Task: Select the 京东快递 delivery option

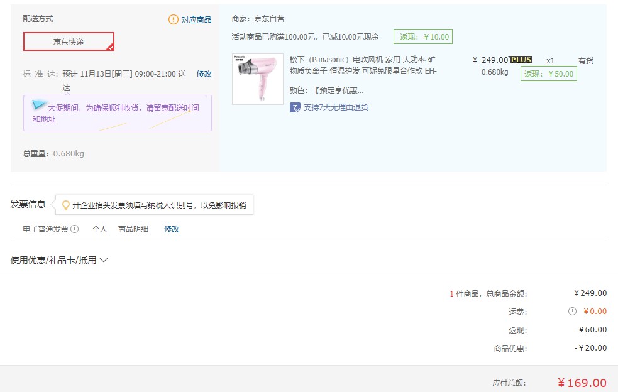Action: pyautogui.click(x=69, y=41)
